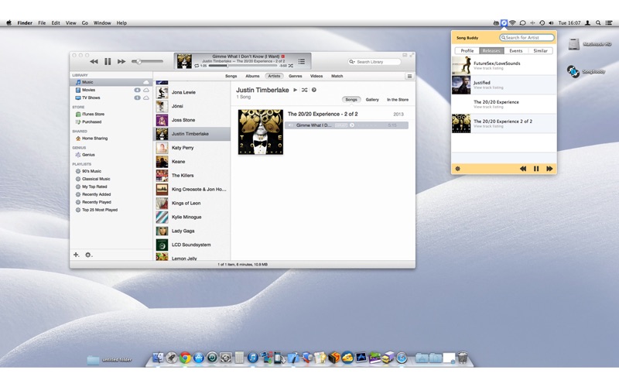Open the Match tab
The height and width of the screenshot is (387, 619).
coord(337,76)
